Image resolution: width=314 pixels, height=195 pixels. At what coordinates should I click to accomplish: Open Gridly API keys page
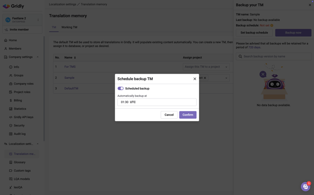pos(23,117)
